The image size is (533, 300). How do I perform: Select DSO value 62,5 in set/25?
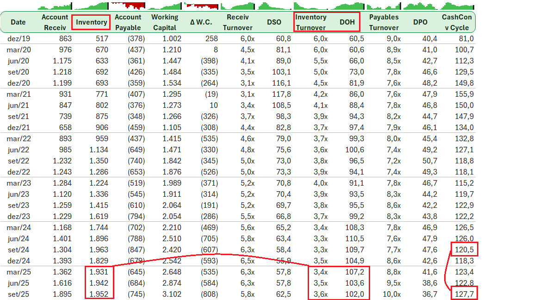click(x=284, y=294)
